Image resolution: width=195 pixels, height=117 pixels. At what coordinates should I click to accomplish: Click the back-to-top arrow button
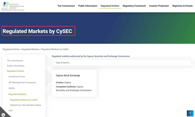pyautogui.click(x=190, y=113)
